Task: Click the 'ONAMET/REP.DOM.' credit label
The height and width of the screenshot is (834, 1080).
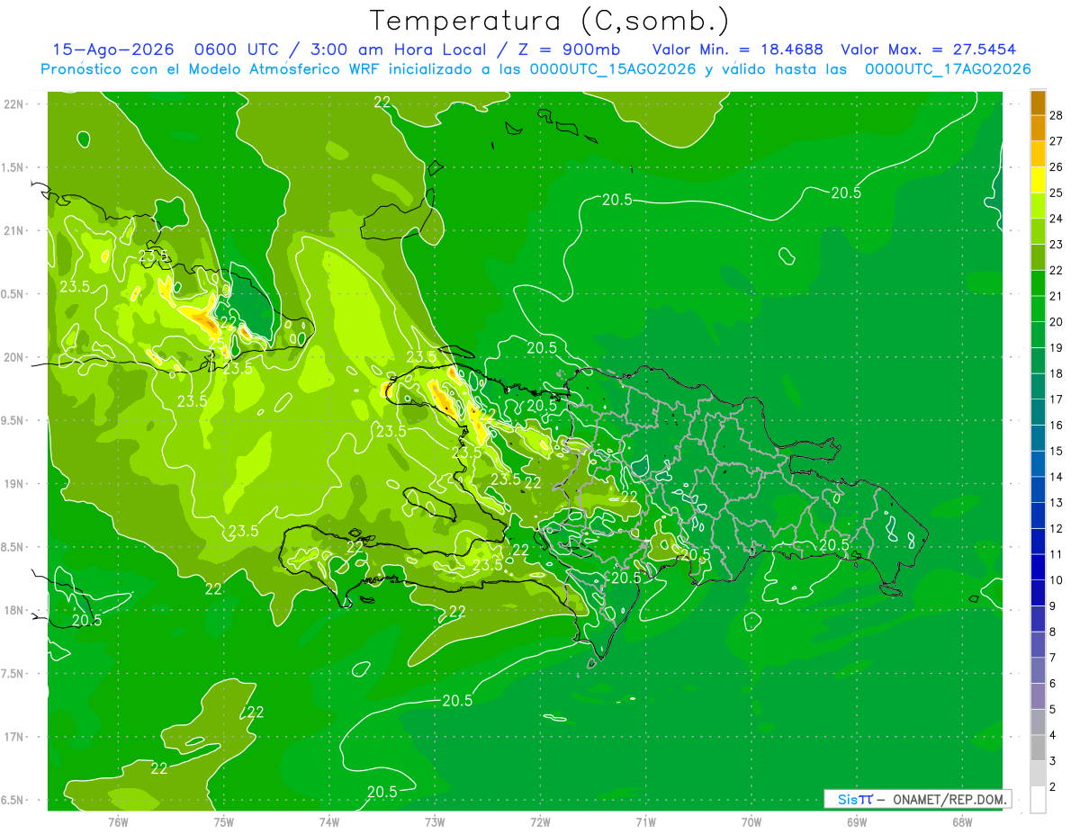Action: [948, 799]
